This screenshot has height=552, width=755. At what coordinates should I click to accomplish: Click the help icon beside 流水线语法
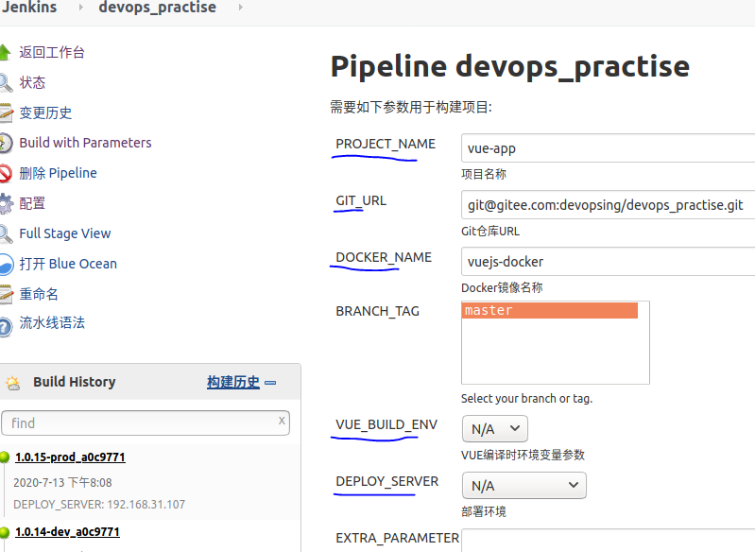click(x=6, y=327)
